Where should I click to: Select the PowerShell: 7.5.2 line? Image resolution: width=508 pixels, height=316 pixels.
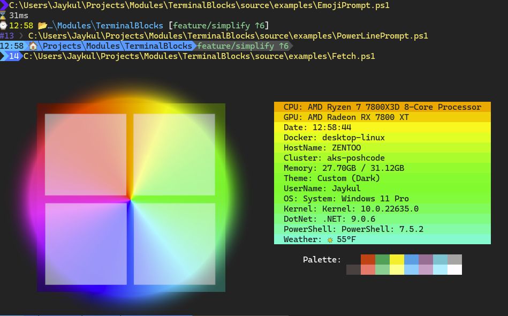pos(382,229)
